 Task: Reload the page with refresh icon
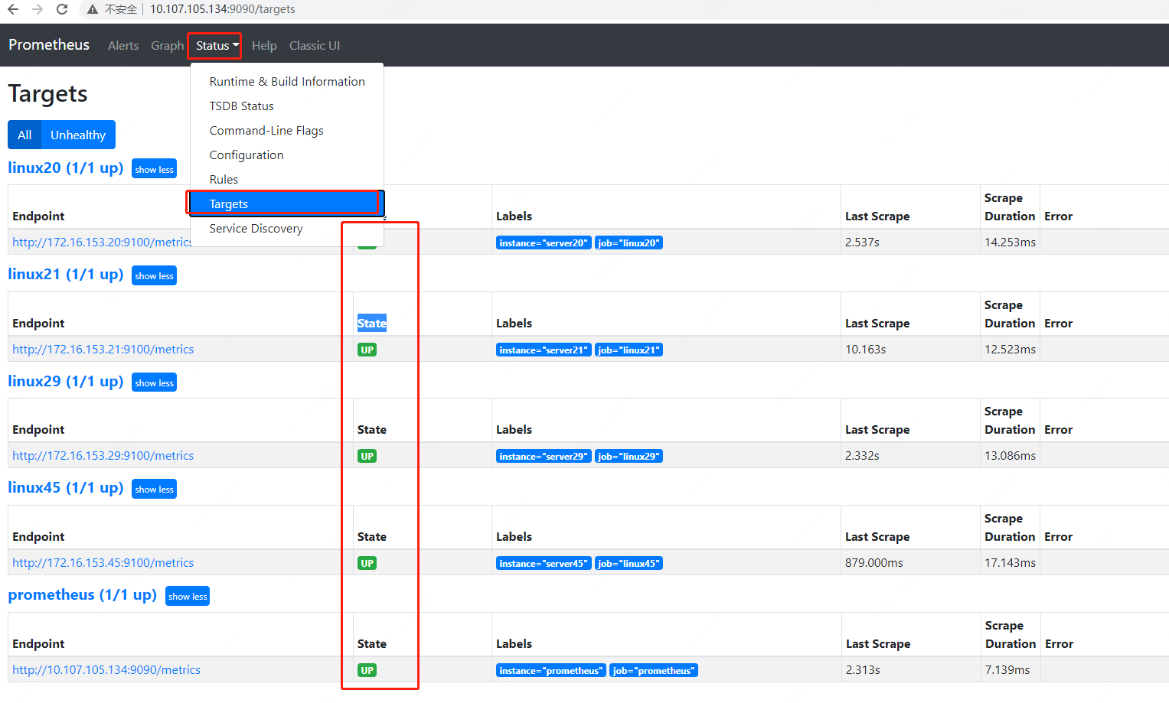coord(62,9)
